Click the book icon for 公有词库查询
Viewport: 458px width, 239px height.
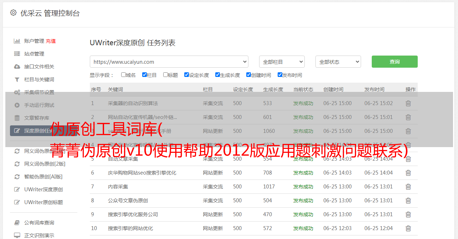tap(17, 223)
